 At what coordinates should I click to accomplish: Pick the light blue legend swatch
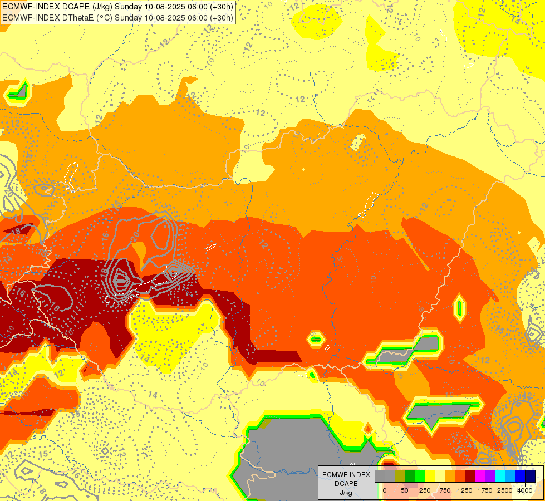pos(510,477)
